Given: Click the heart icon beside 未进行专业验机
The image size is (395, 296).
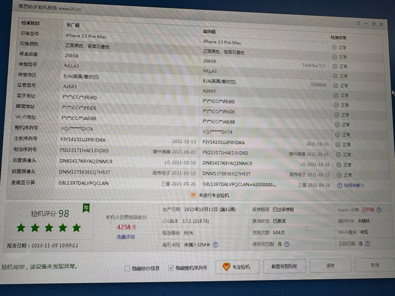Looking at the screenshot, I should 193,195.
